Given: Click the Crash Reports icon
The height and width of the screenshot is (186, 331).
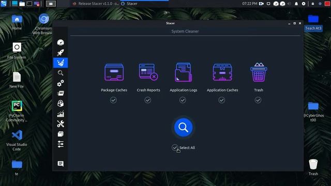Looking at the screenshot, I should point(148,72).
